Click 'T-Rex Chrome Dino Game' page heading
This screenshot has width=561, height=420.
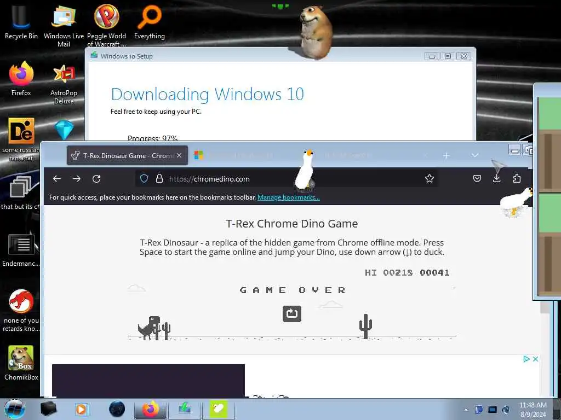point(291,224)
